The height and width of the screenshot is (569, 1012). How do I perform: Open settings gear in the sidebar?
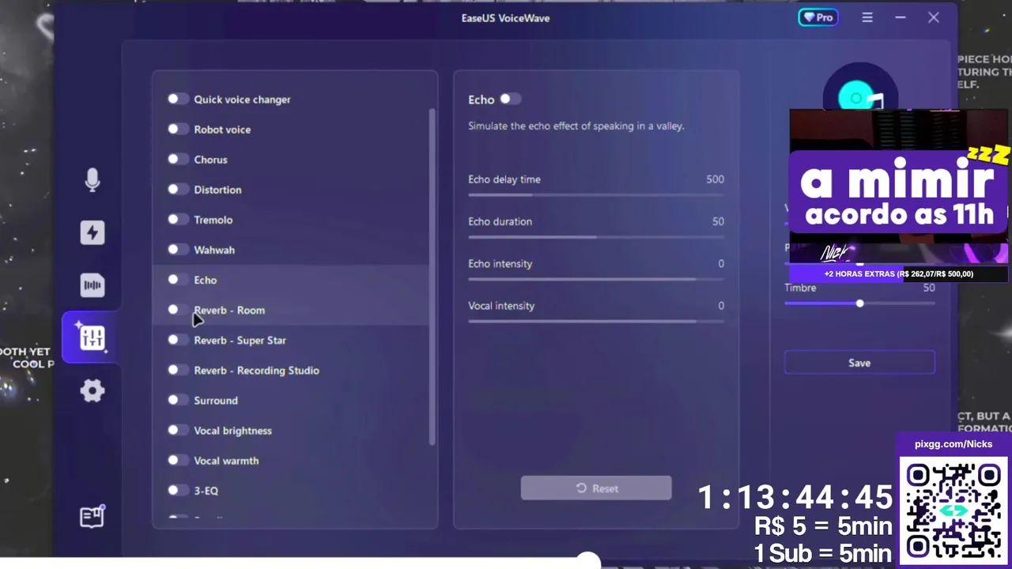tap(93, 390)
